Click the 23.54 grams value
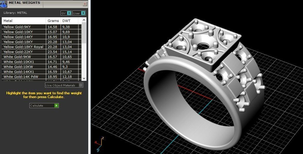 [52, 52]
